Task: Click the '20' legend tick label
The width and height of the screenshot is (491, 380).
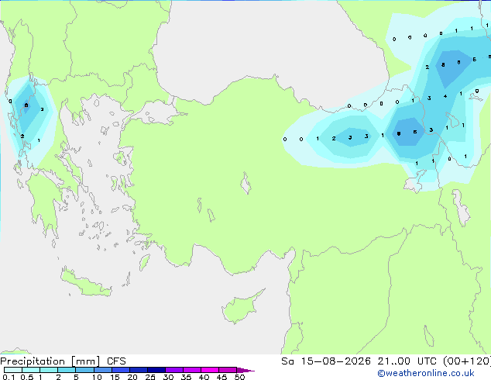Action: click(132, 377)
